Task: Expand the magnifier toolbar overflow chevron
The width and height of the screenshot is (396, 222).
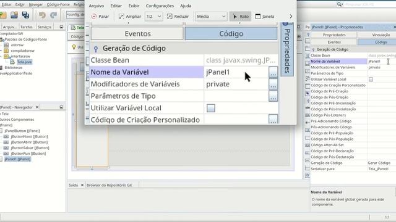Action: pos(291,17)
